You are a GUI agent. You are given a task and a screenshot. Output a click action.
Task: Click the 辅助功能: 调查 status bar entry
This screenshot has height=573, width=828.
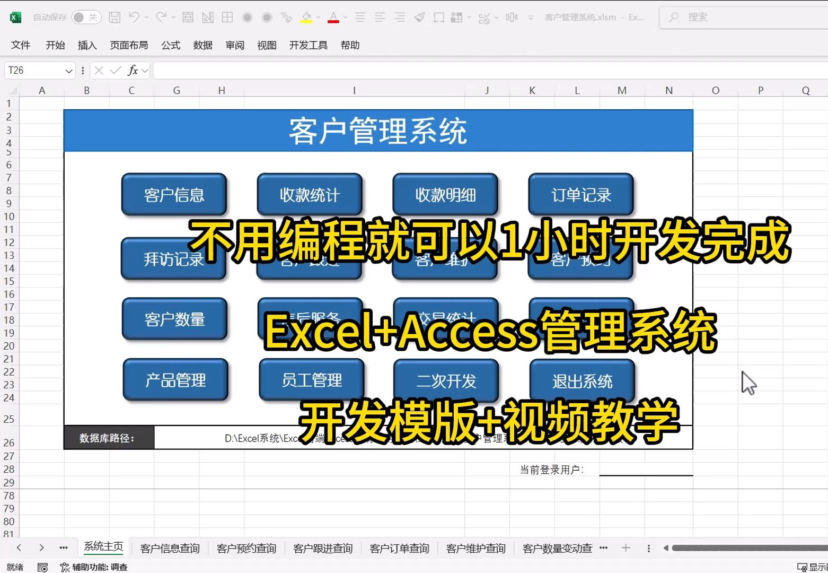coord(94,567)
